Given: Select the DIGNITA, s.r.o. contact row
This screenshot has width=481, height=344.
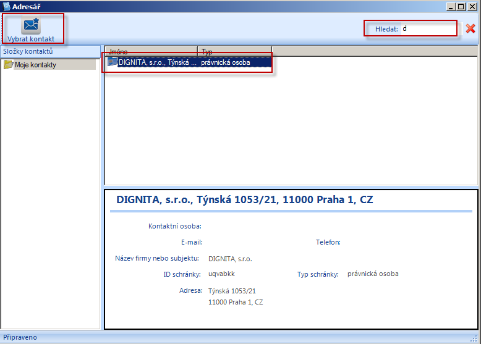Looking at the screenshot, I should tap(189, 62).
